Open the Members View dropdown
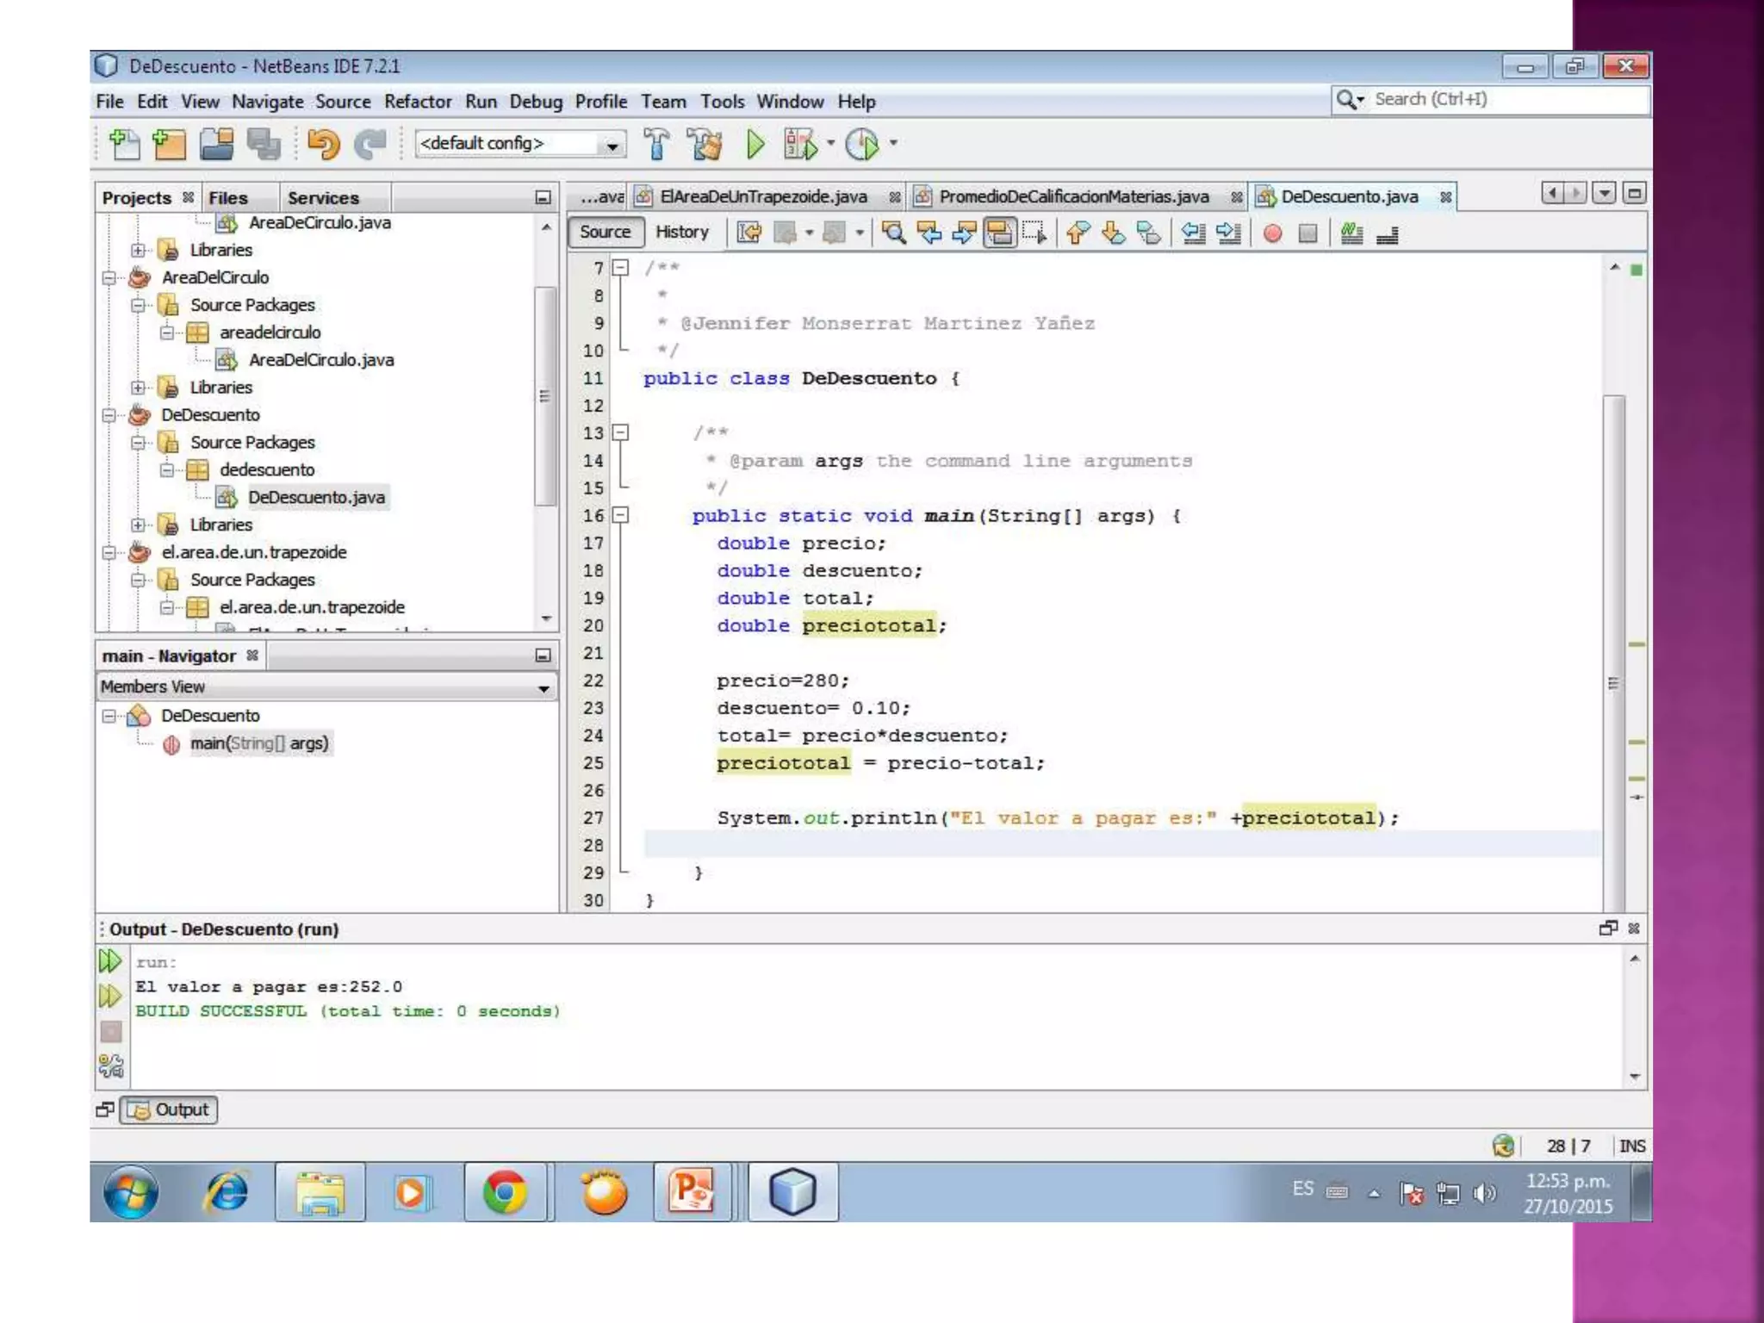 tap(543, 688)
